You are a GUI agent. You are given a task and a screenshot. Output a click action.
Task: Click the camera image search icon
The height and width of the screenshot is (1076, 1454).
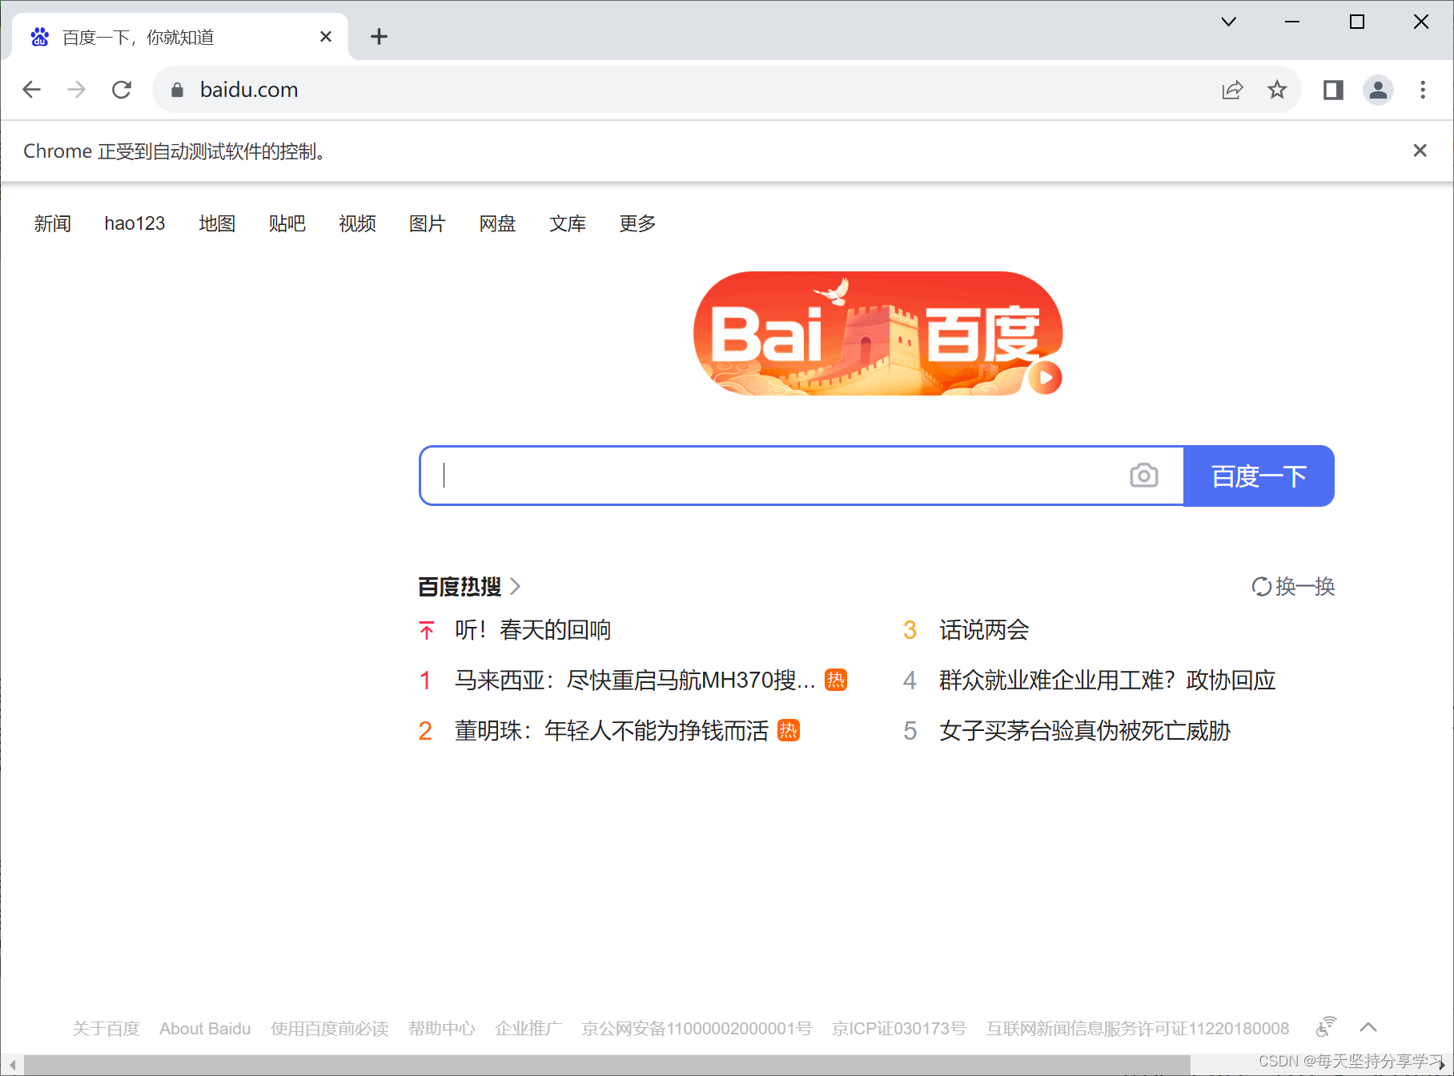tap(1144, 476)
